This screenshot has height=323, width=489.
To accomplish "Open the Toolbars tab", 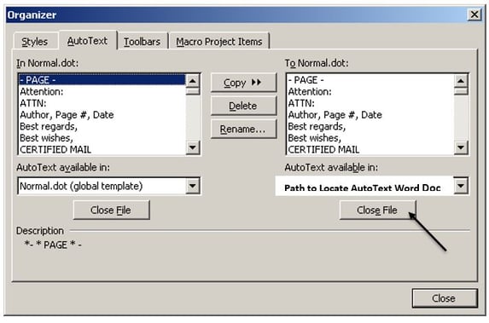I will (x=143, y=42).
